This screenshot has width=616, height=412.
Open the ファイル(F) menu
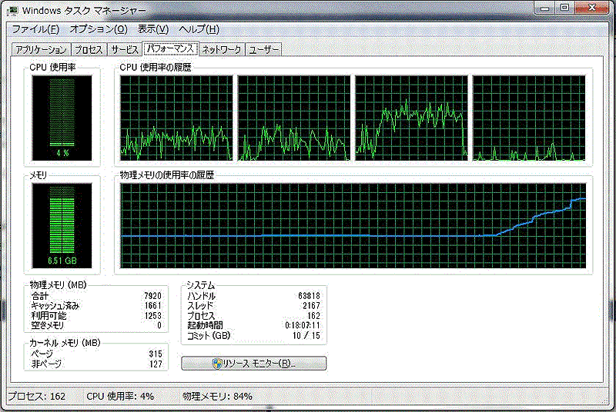pos(35,29)
